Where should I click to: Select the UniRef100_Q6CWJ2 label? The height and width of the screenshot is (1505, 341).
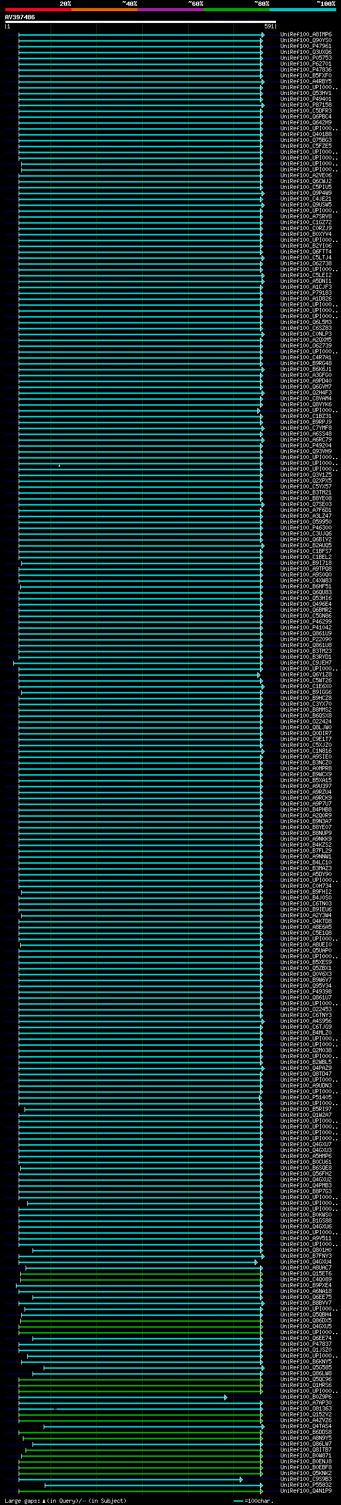306,182
